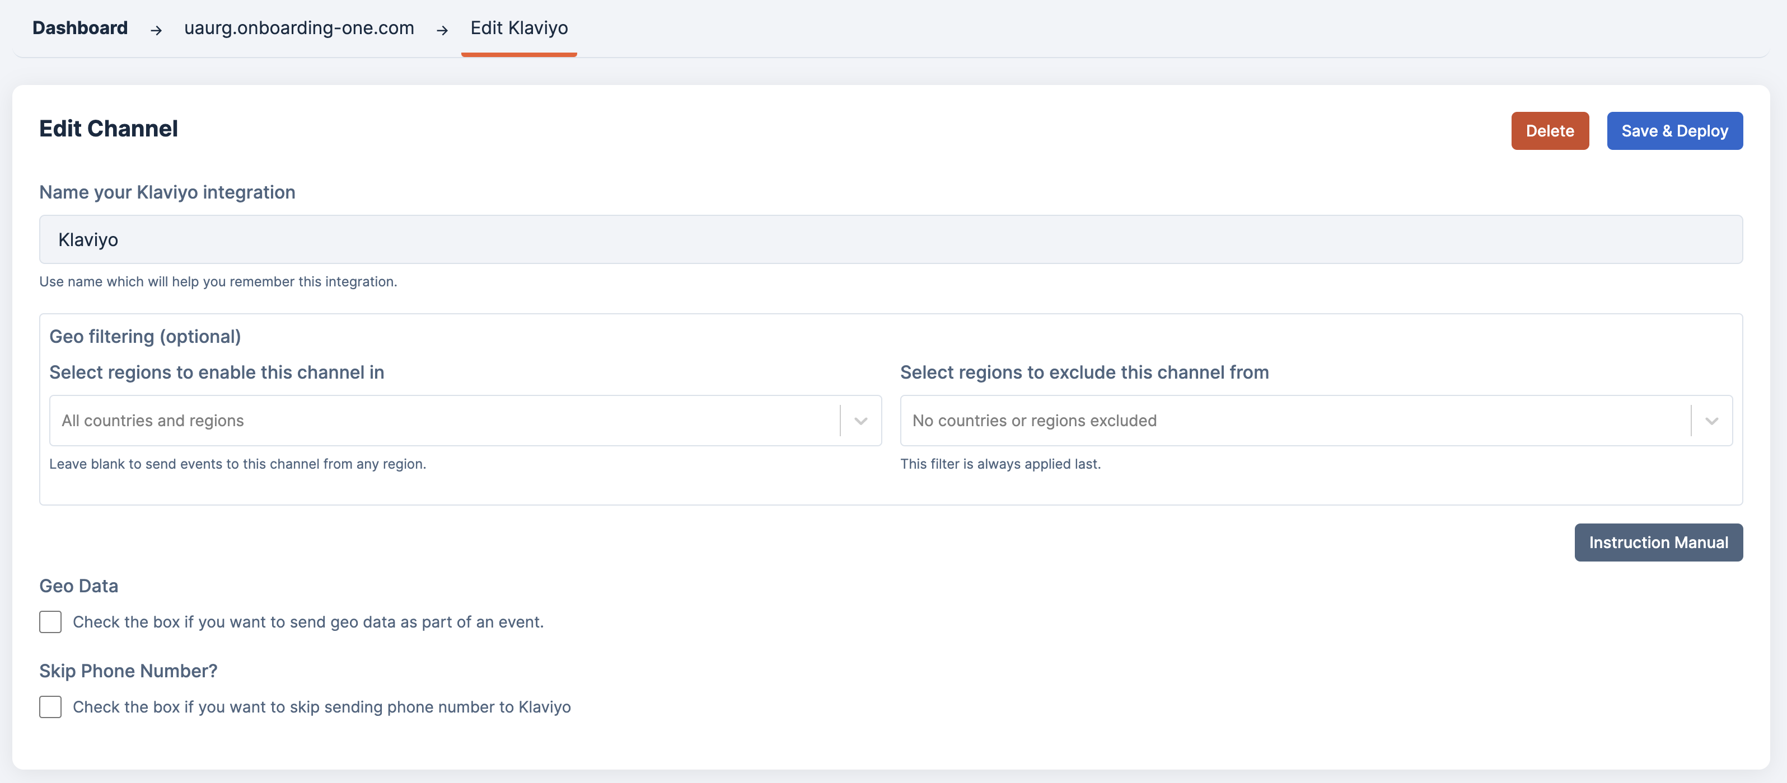Viewport: 1787px width, 783px height.
Task: Click the skip sending phone number label text
Action: pos(322,707)
